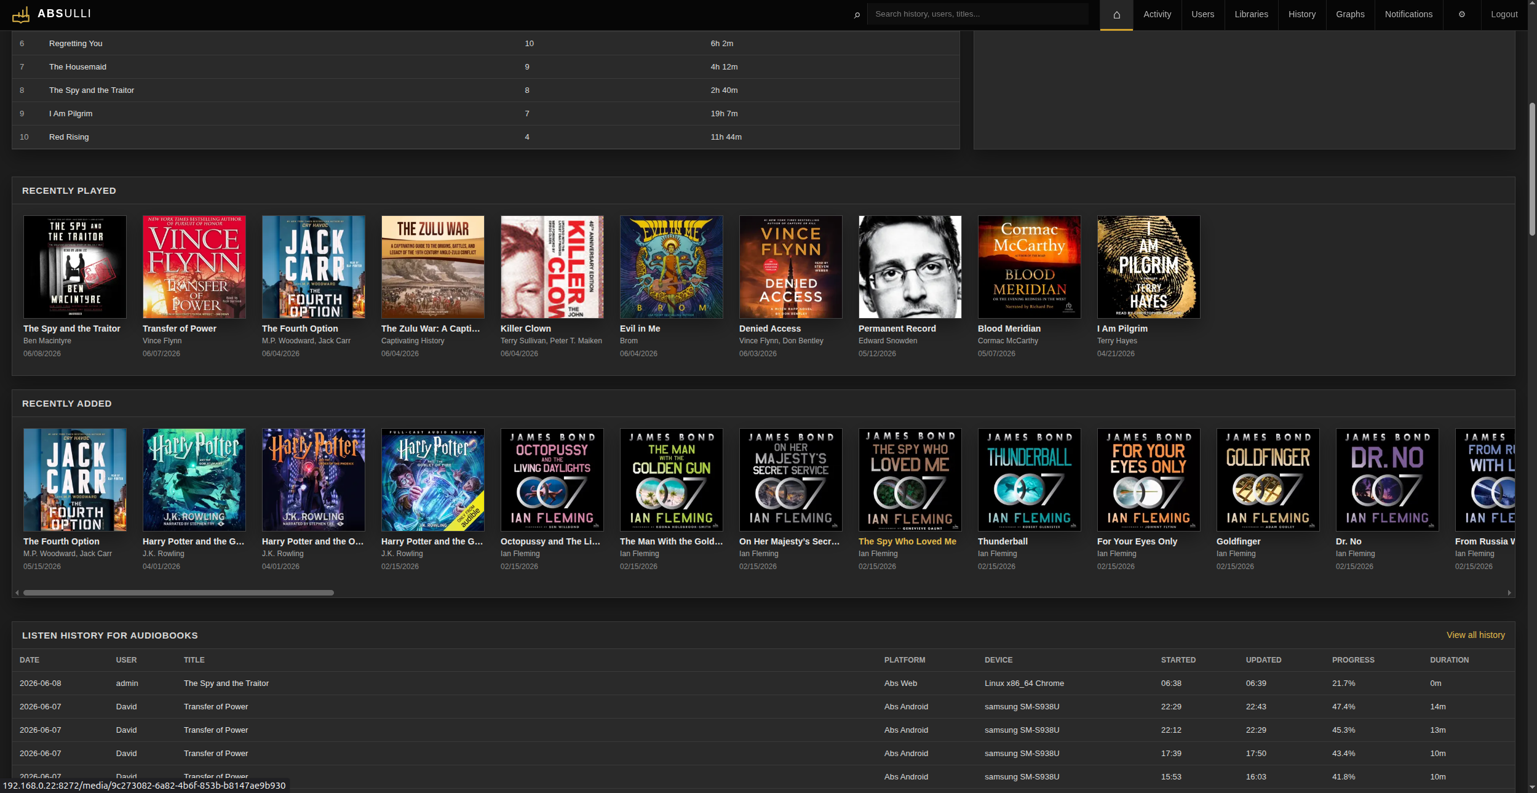Click Red Rising in the ranking table

[x=69, y=137]
